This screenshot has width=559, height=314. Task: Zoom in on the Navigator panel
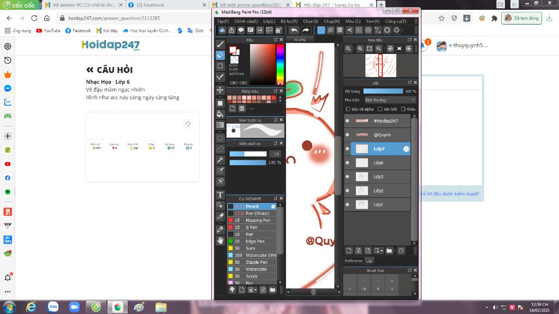360,49
